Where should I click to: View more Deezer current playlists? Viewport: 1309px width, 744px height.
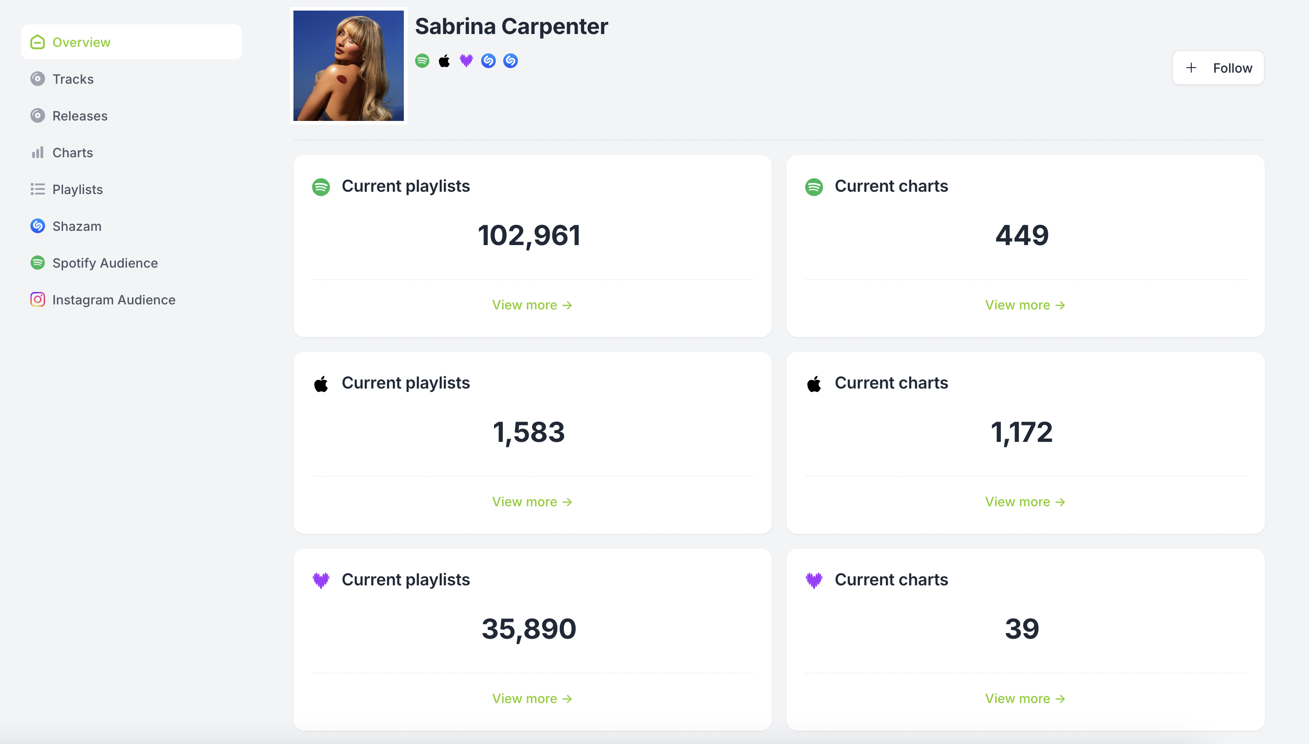(532, 698)
